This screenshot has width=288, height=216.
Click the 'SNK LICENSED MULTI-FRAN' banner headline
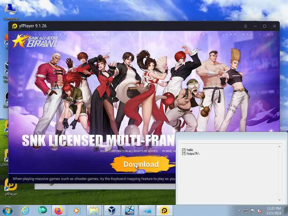pyautogui.click(x=98, y=140)
